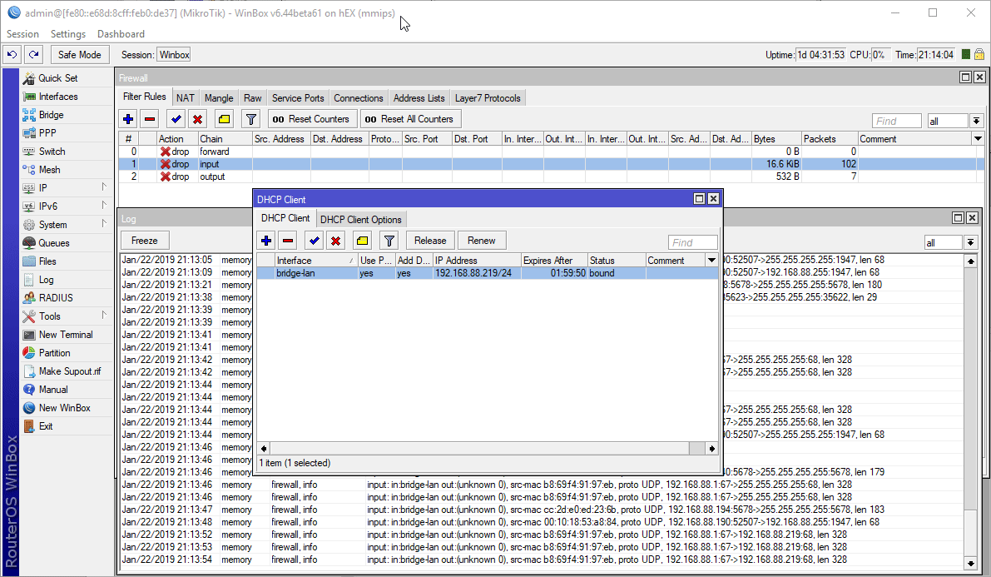Switch to Service Ports tab
The image size is (991, 577).
[298, 98]
